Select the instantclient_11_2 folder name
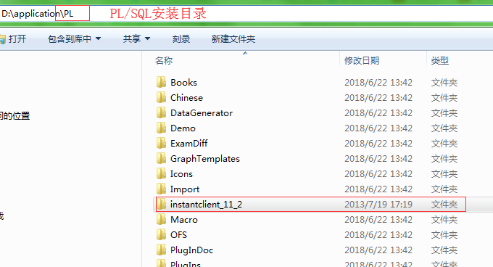The height and width of the screenshot is (267, 493). click(x=206, y=205)
